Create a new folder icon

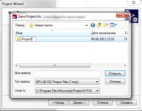[x=106, y=25]
